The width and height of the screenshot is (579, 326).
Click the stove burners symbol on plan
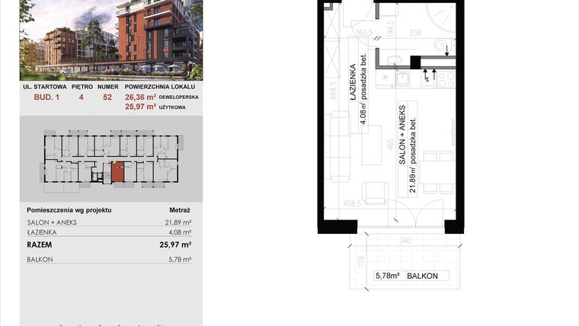click(446, 79)
